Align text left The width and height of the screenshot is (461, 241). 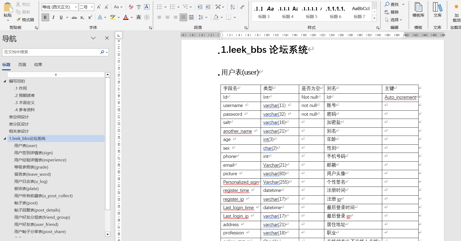click(x=159, y=18)
